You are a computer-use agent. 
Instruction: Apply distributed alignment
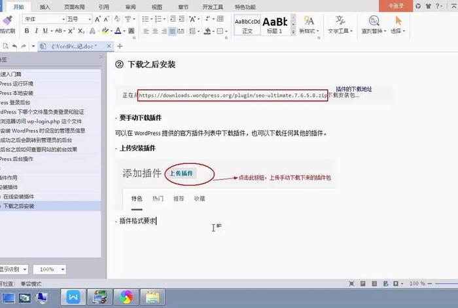point(181,31)
